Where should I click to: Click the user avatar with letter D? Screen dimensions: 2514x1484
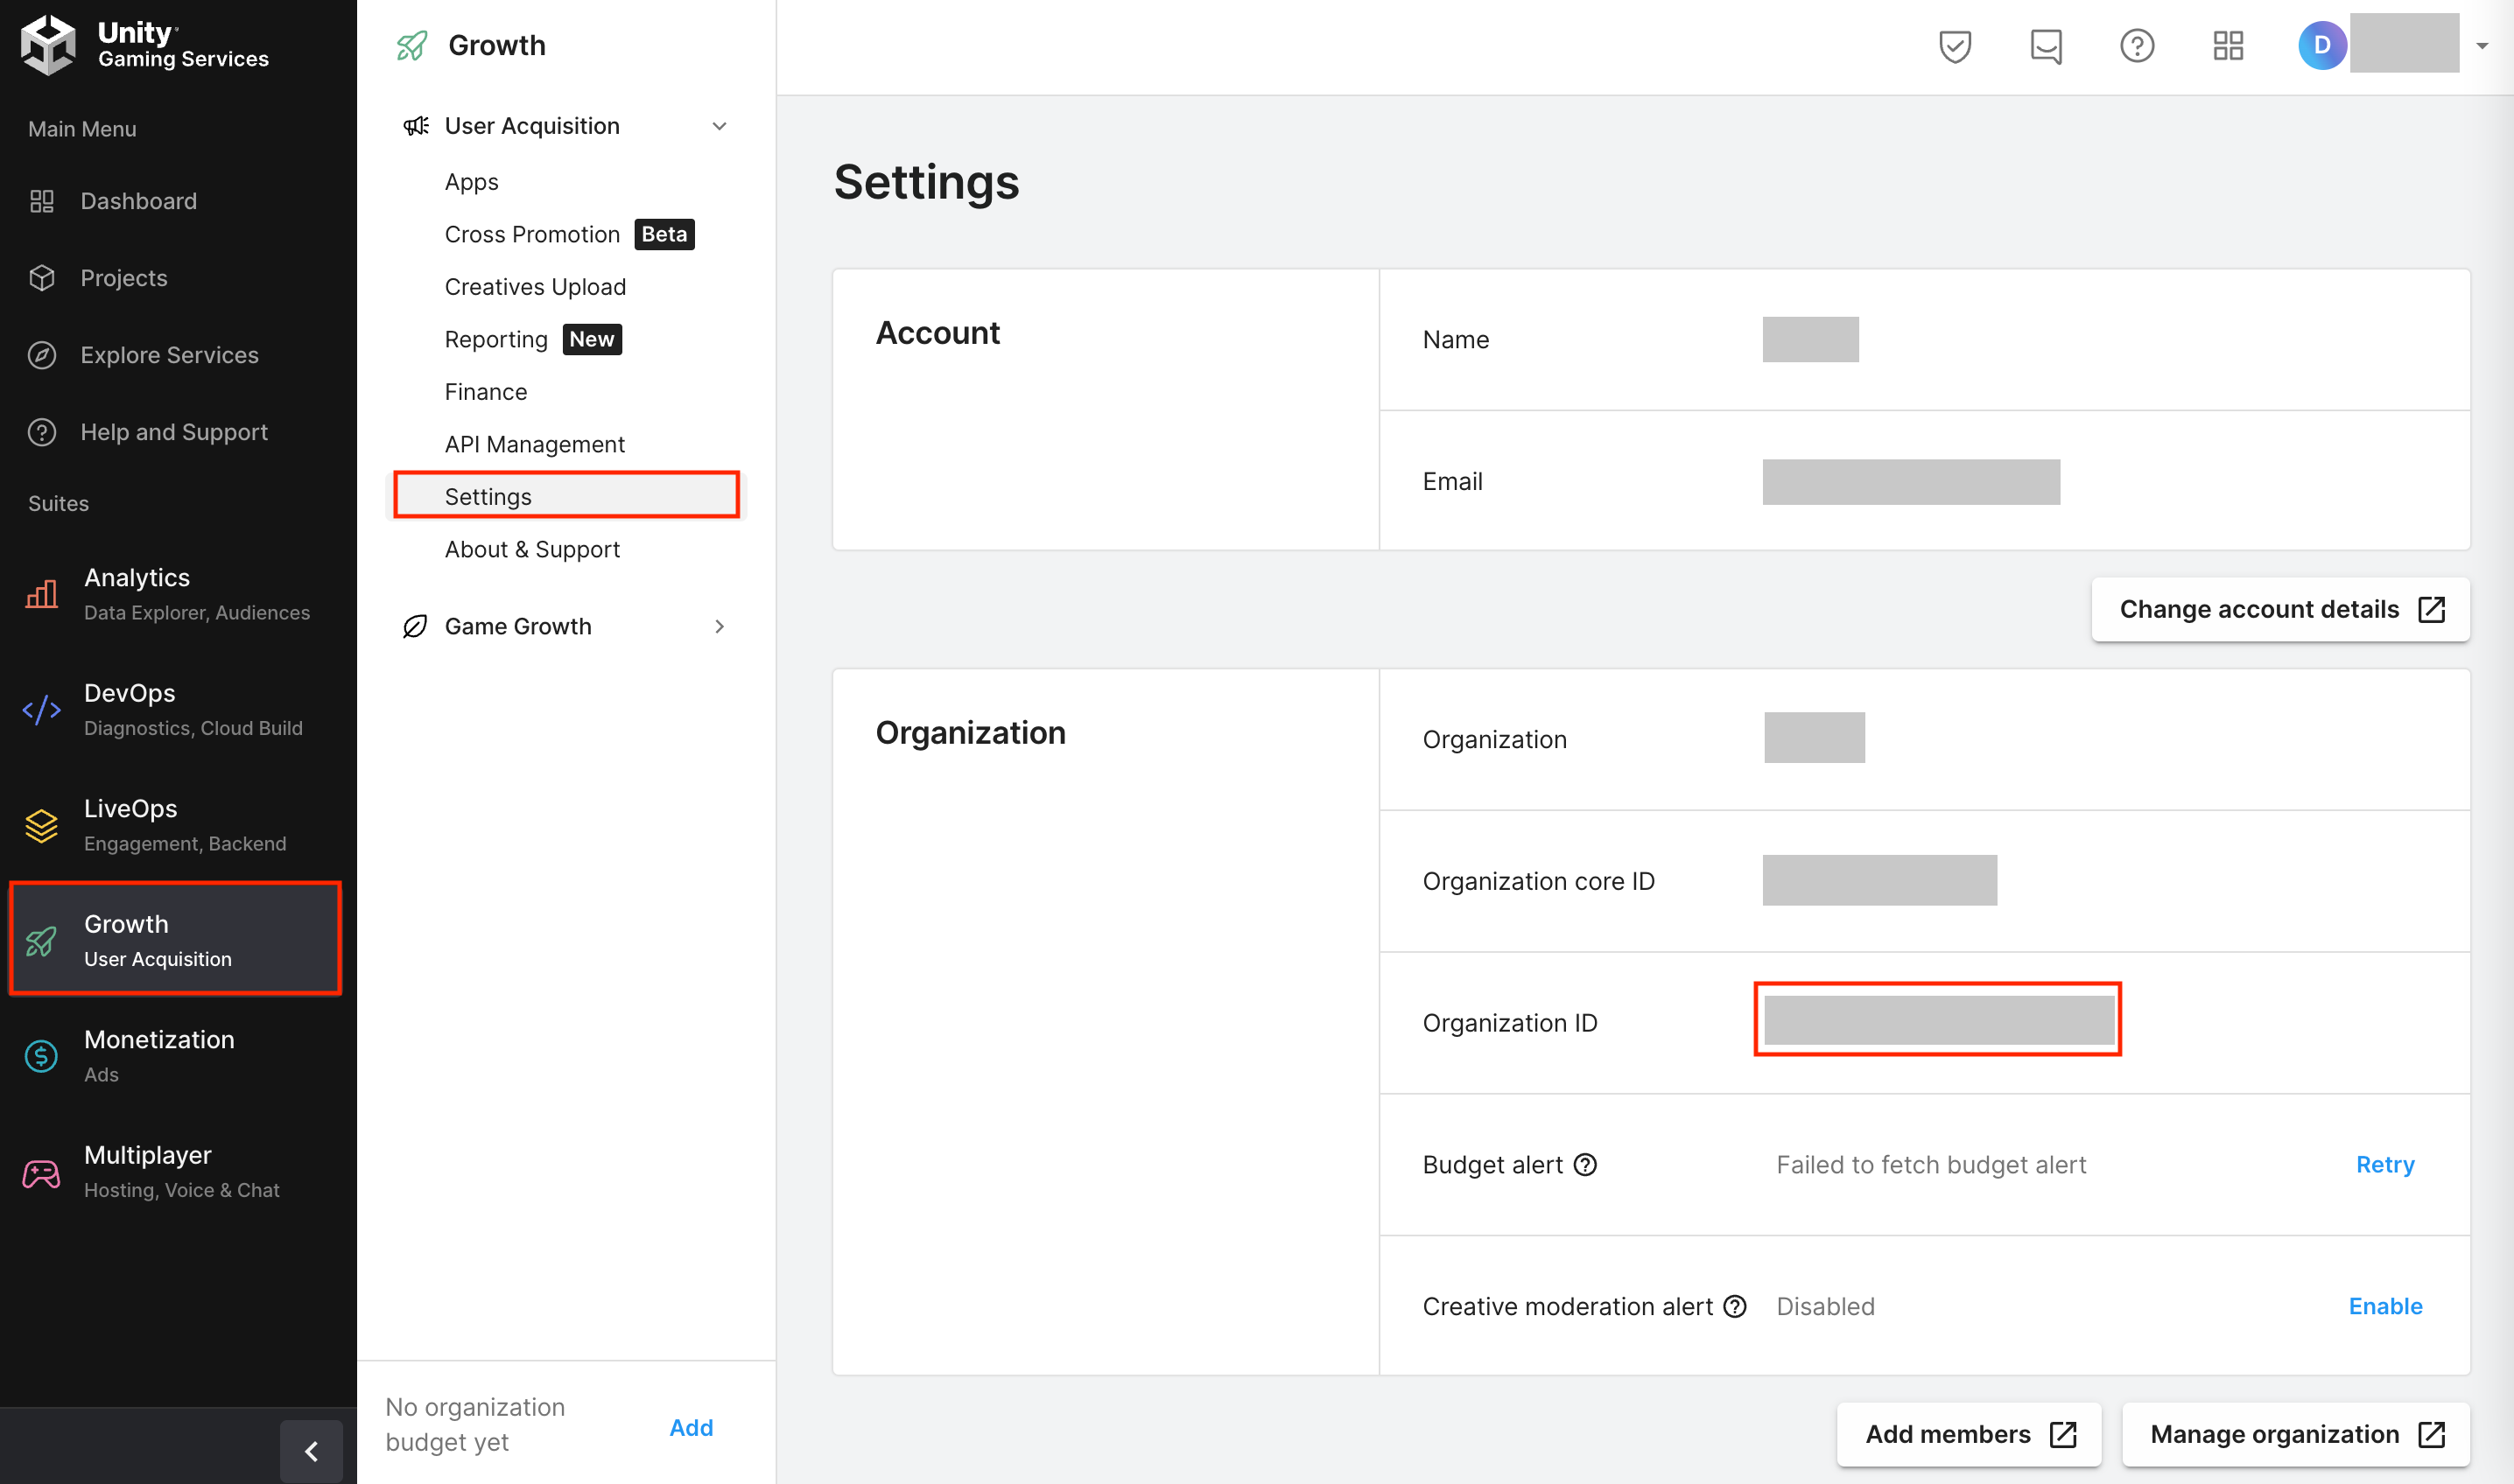2322,45
